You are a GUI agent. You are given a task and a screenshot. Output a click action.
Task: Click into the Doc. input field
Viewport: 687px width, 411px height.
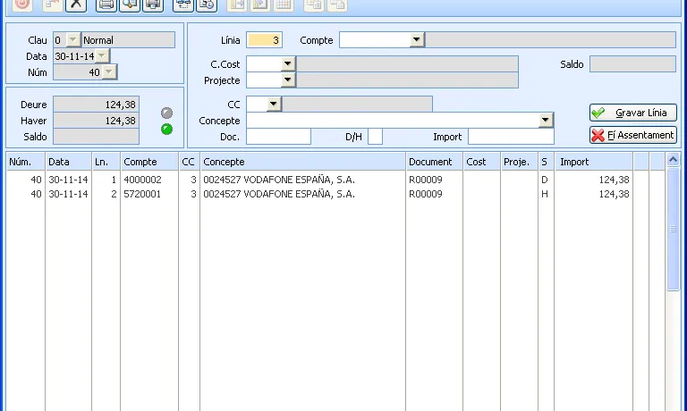279,137
